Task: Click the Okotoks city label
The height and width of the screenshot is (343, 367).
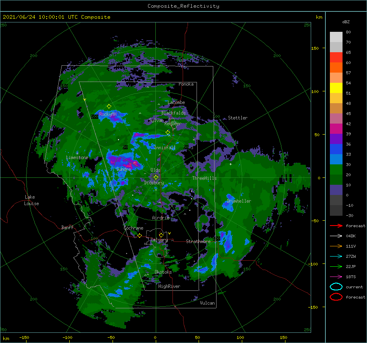Action: (x=163, y=272)
